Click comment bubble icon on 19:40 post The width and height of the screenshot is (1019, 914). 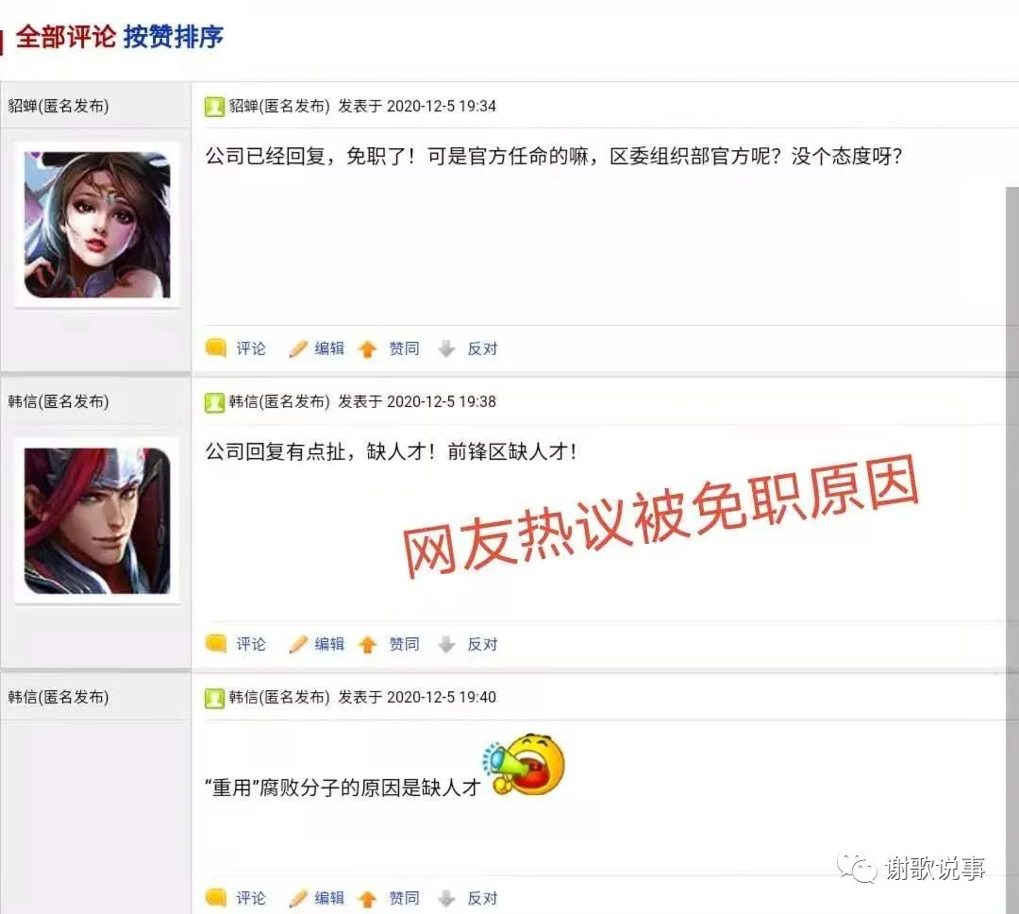216,898
